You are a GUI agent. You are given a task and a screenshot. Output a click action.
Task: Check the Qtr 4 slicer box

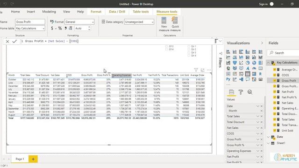189,56
